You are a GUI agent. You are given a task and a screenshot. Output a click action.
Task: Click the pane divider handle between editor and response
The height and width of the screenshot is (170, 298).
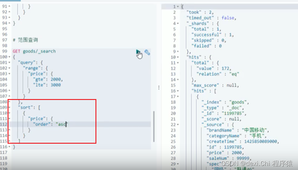[159, 88]
